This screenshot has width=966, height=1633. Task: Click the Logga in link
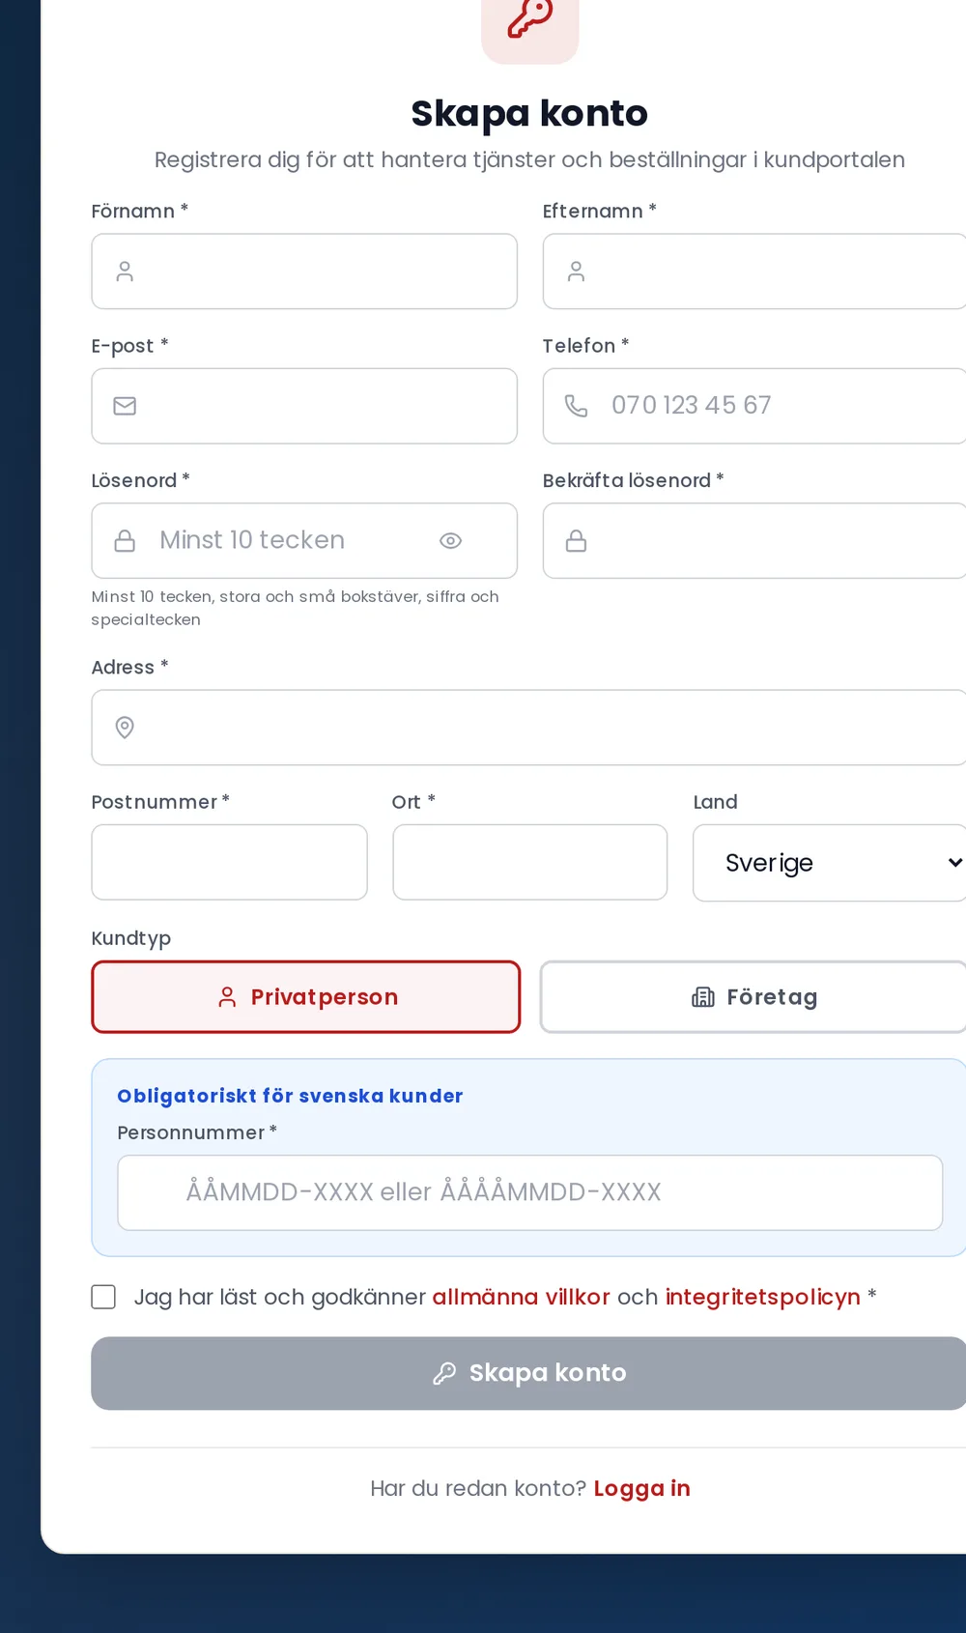(x=641, y=1488)
